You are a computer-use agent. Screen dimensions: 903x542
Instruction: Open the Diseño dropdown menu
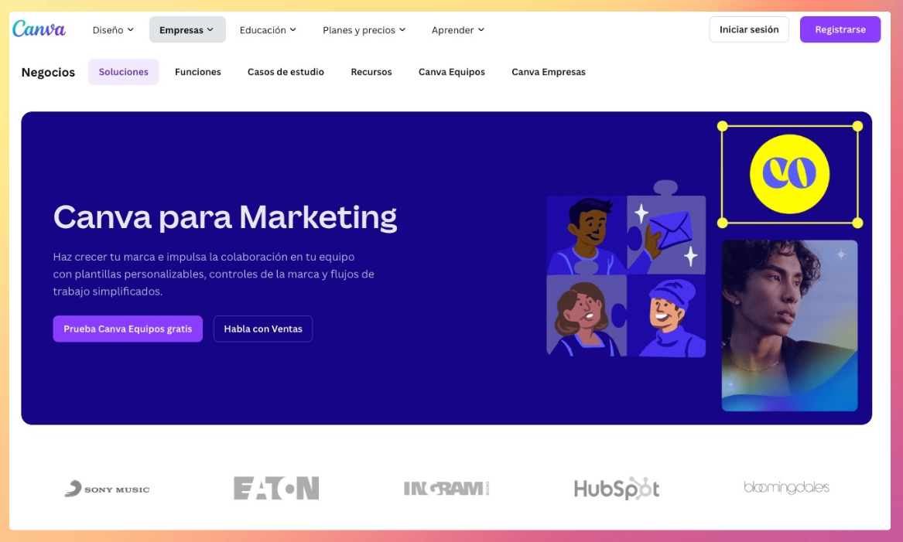coord(111,29)
